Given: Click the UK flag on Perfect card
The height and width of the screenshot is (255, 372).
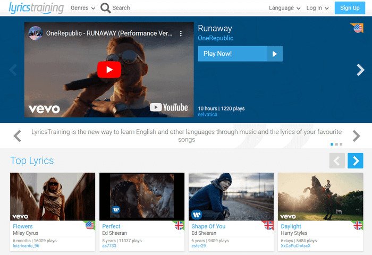Looking at the screenshot, I should (x=179, y=225).
